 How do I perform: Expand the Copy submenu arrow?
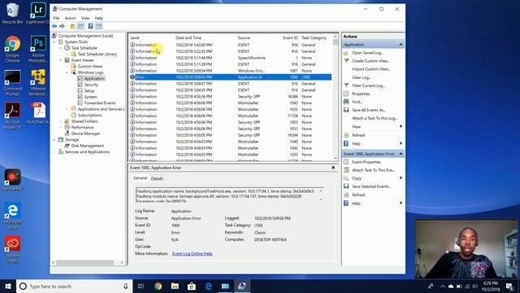401,178
